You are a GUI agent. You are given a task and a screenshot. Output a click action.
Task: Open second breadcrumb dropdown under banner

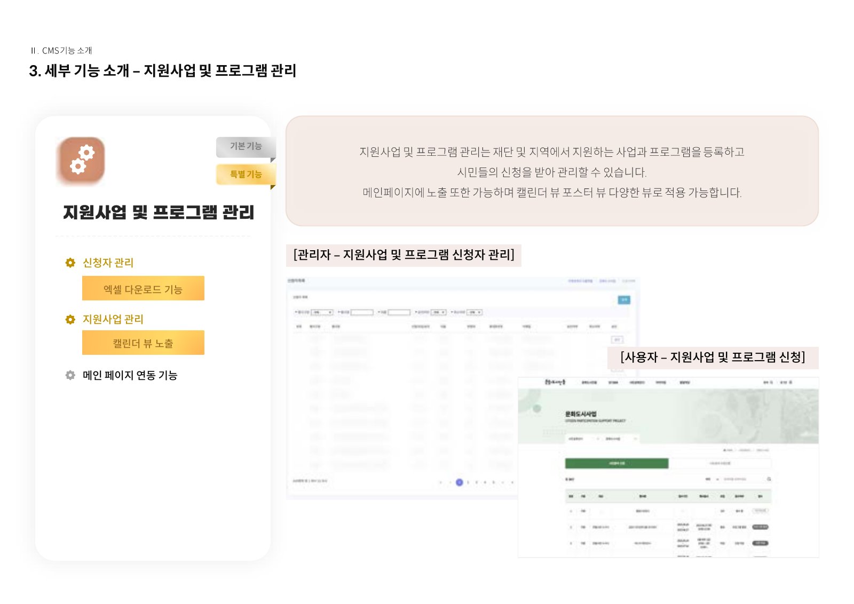pos(621,439)
